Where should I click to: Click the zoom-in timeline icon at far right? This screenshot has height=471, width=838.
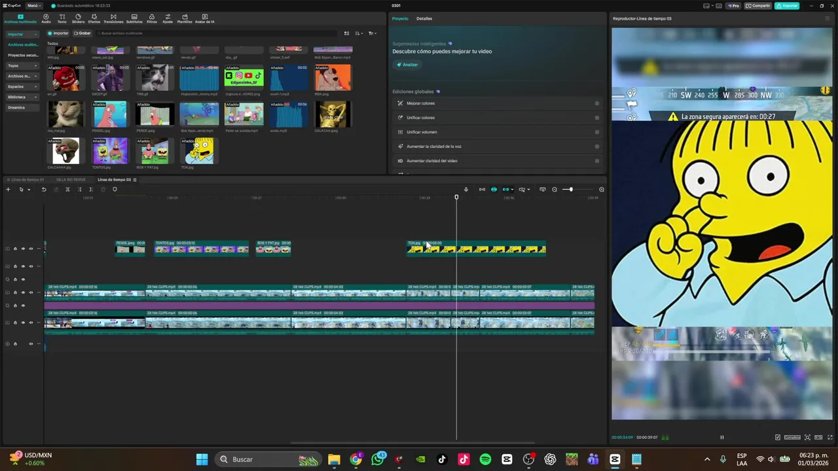(x=602, y=190)
